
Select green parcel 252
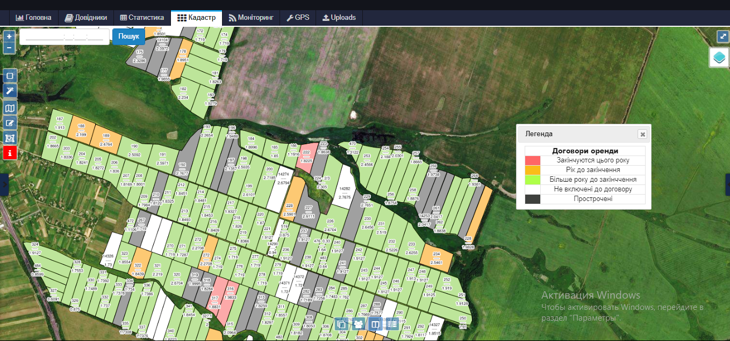tap(447, 283)
